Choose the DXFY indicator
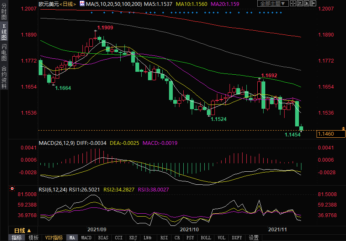 [237, 238]
